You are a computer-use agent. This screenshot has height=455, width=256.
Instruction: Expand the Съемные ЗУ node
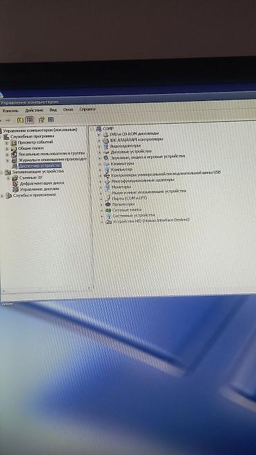click(x=8, y=178)
